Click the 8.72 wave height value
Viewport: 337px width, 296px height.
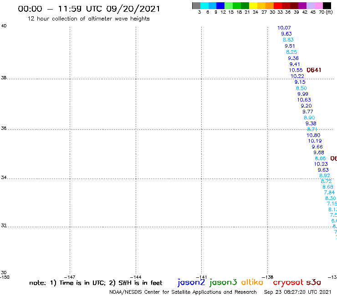pos(326,181)
